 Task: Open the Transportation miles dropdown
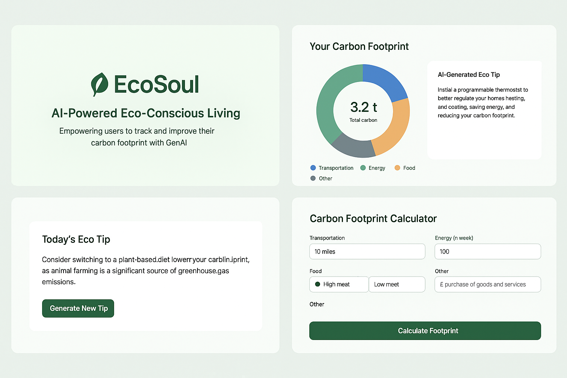(x=367, y=251)
